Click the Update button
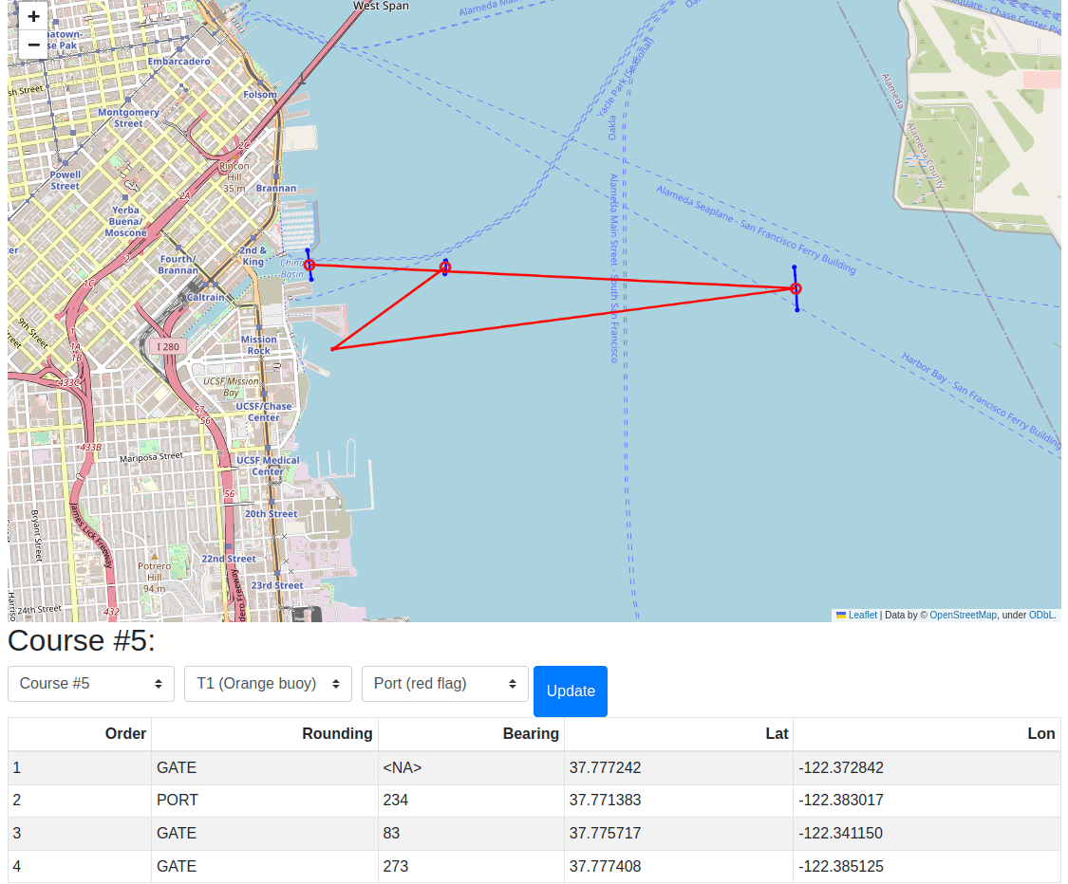1068x884 pixels. point(571,691)
